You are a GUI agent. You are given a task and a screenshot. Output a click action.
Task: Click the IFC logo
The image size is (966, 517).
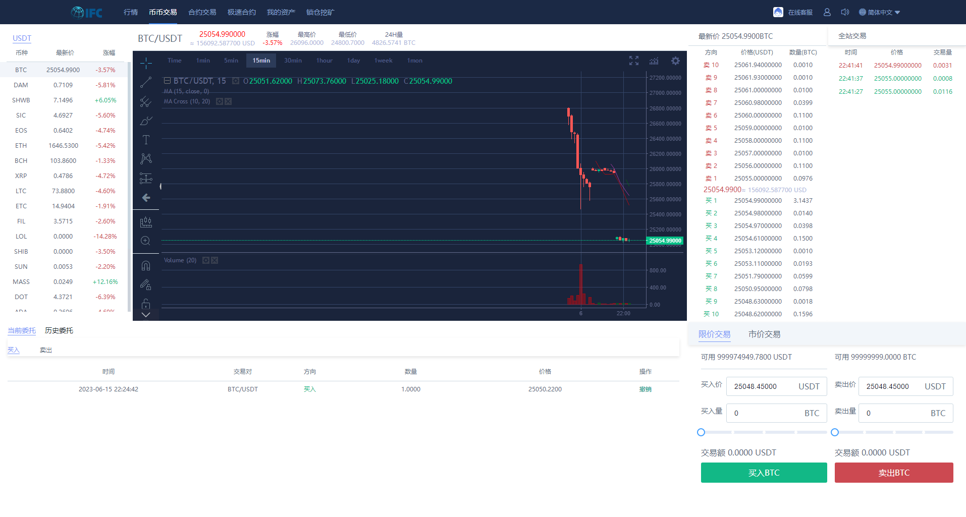click(x=87, y=12)
